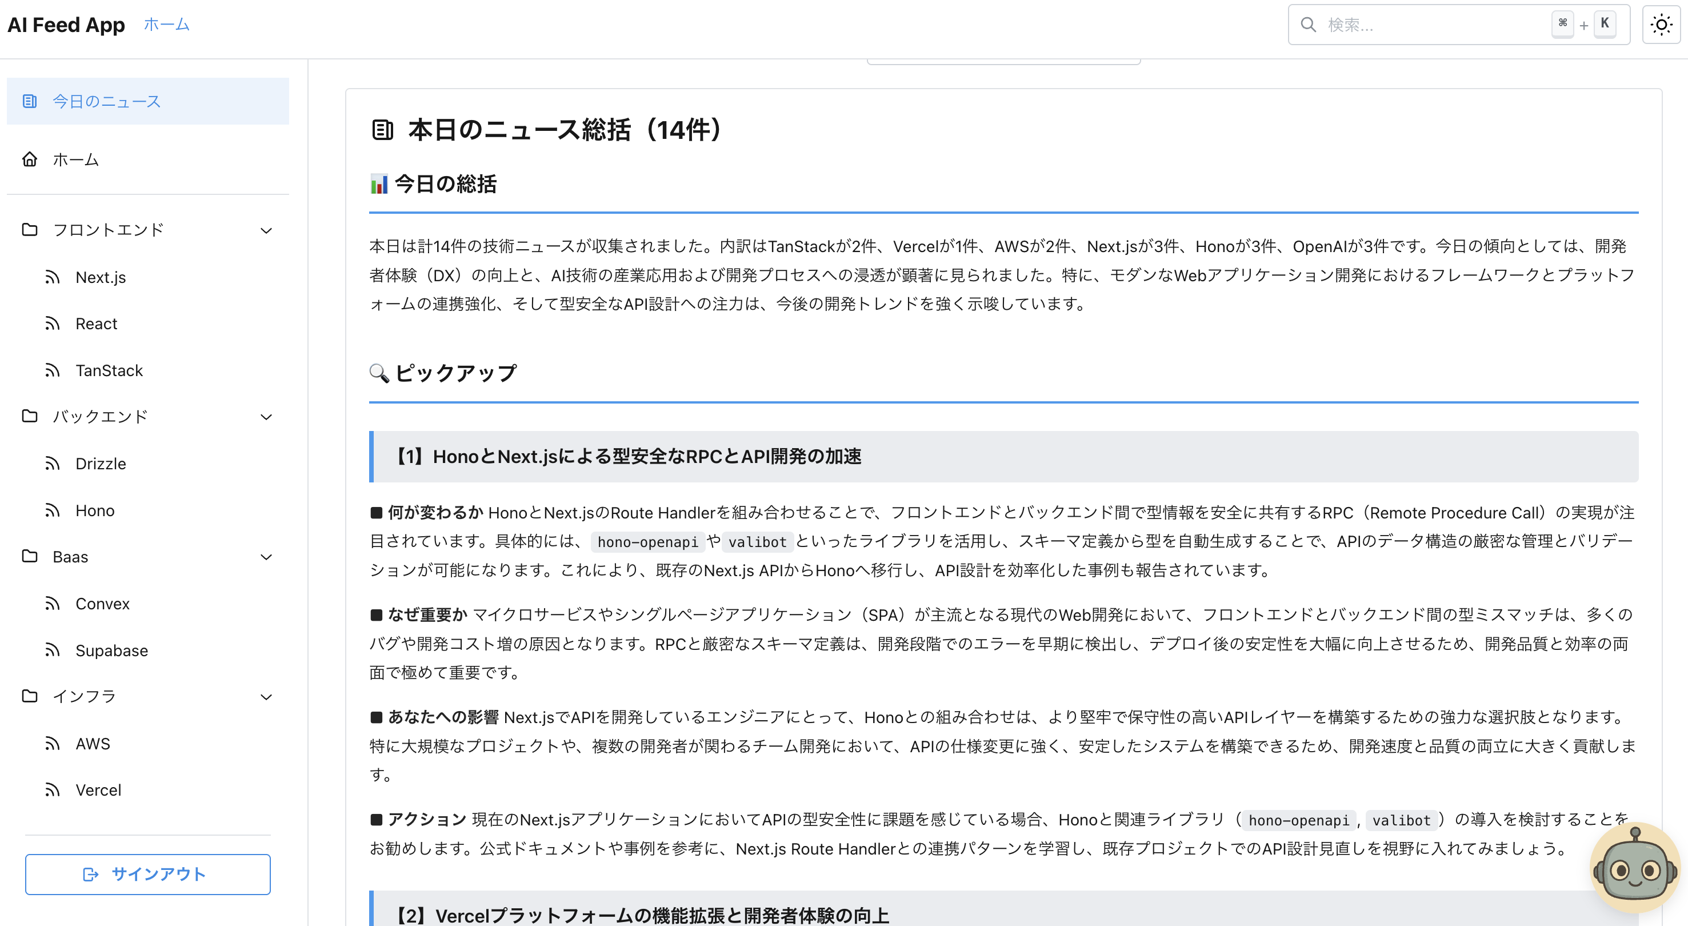Toggle light/dark theme with the sun button
Image resolution: width=1688 pixels, height=926 pixels.
point(1662,24)
